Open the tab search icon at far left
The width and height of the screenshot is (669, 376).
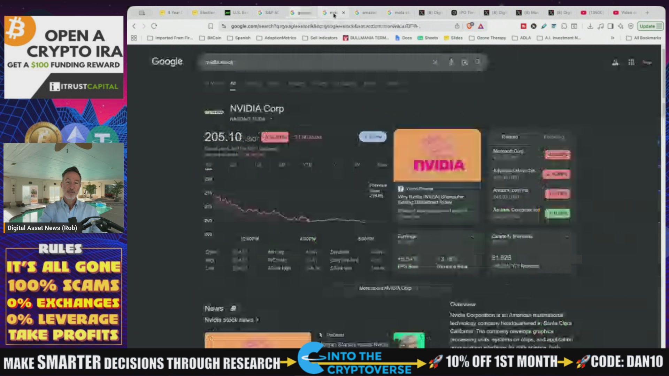pos(142,13)
